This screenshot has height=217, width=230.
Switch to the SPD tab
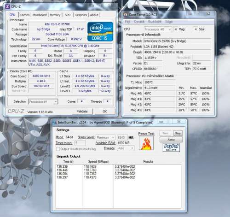pyautogui.click(x=68, y=15)
